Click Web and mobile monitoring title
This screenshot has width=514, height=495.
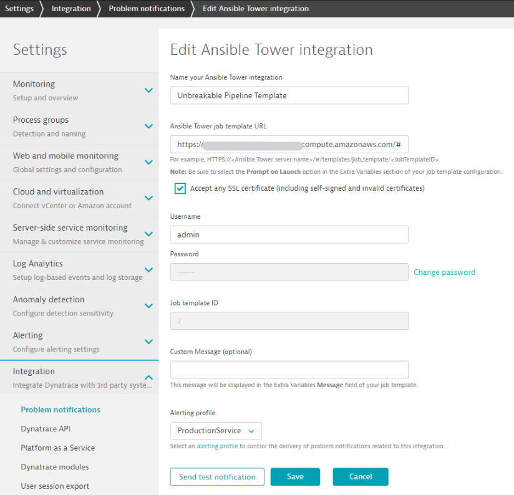pyautogui.click(x=65, y=156)
